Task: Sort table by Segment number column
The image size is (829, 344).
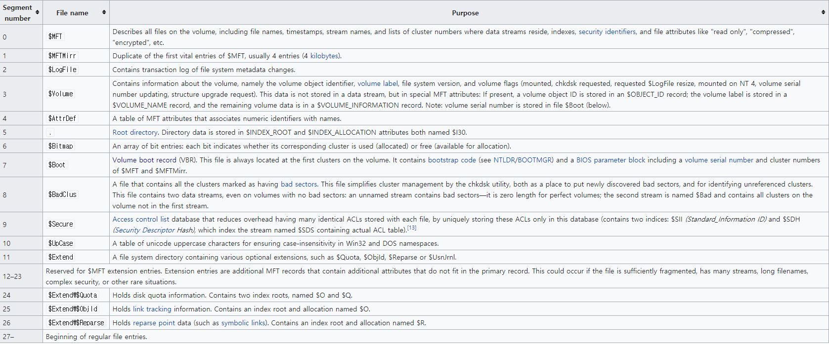Action: 38,12
